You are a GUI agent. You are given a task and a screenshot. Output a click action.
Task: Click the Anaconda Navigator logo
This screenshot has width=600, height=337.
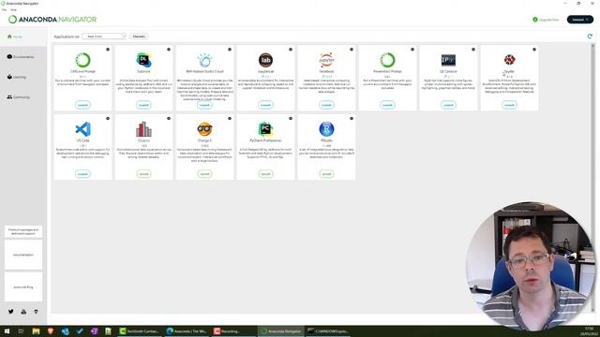pyautogui.click(x=52, y=20)
